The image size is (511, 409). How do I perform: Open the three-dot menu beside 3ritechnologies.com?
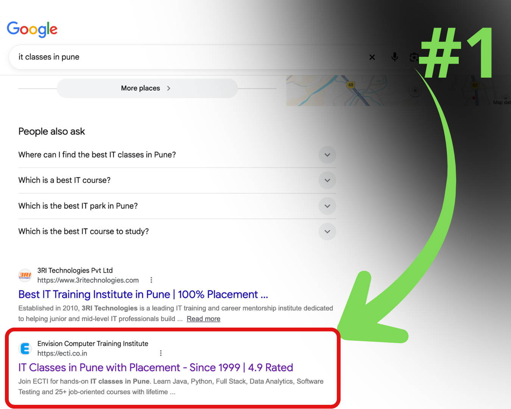tap(151, 280)
